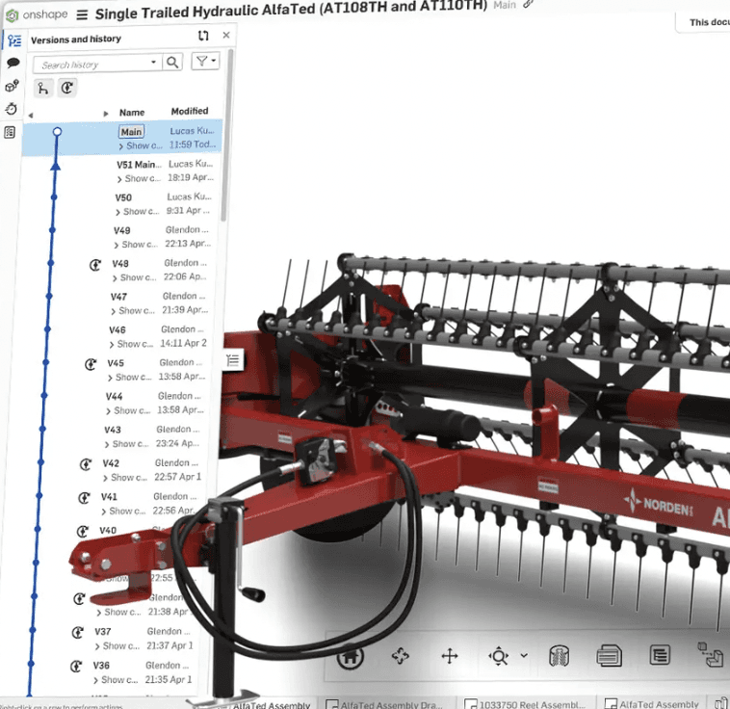Screen dimensions: 730x709
Task: Click the copy link icon beside Main
Action: (528, 4)
